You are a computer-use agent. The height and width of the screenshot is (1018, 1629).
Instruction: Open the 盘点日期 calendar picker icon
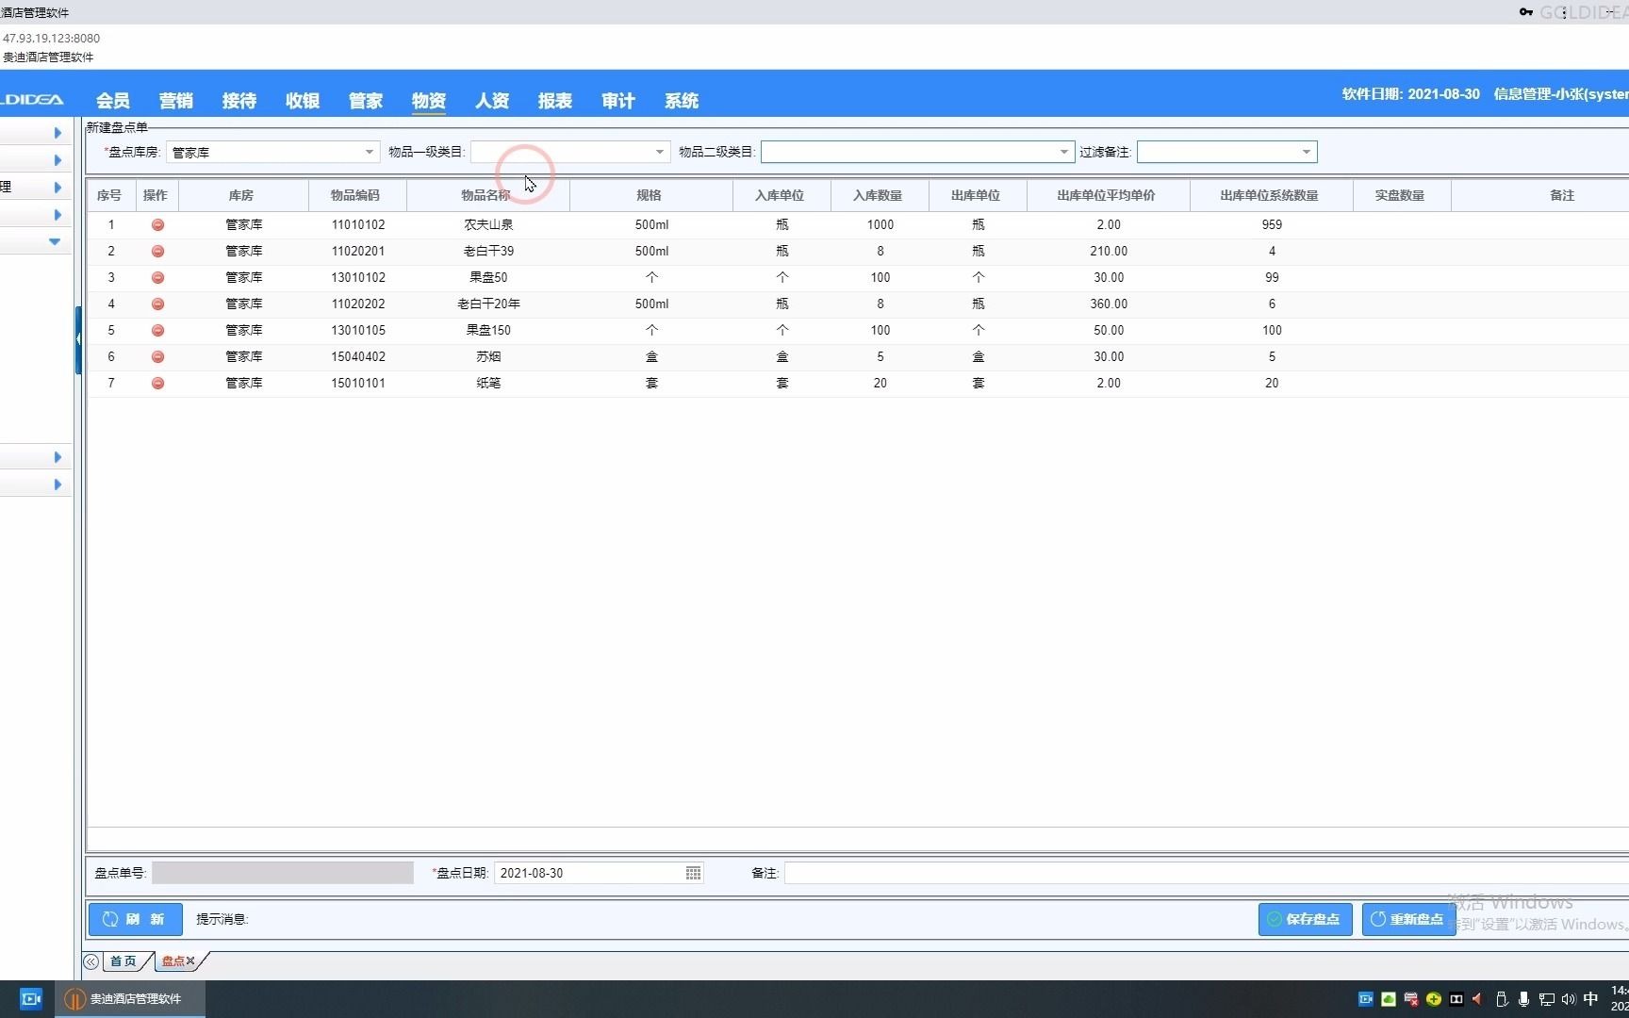(693, 873)
